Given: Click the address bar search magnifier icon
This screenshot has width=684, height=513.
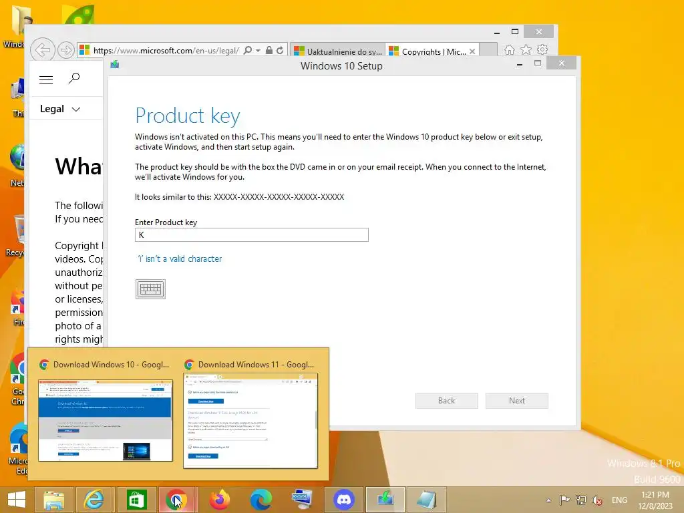Looking at the screenshot, I should (248, 50).
